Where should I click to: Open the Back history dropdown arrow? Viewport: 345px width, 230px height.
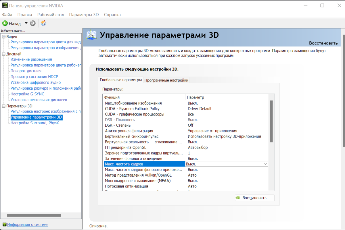(x=26, y=23)
